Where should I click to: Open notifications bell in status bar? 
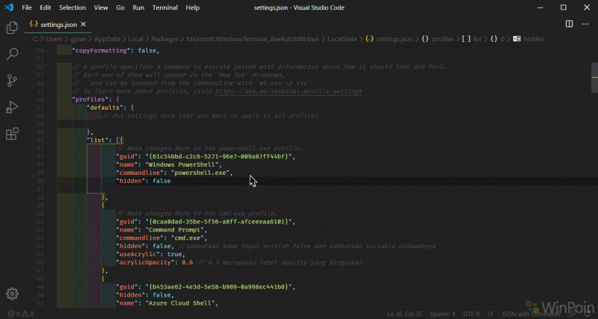click(x=586, y=314)
